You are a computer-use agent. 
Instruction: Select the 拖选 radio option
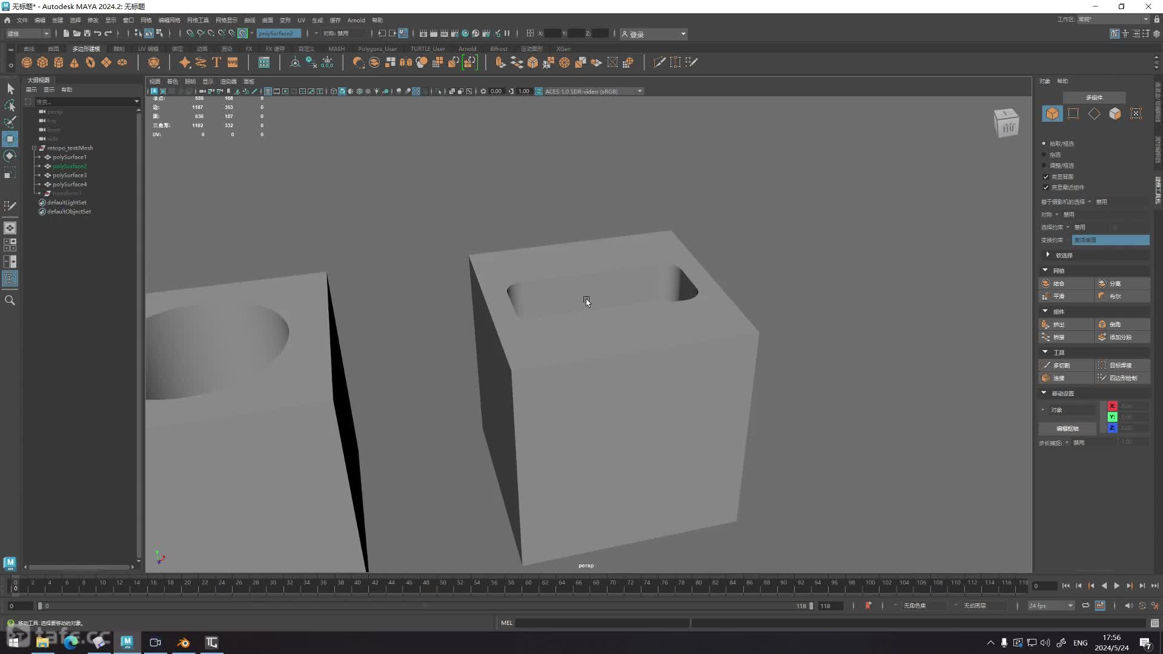pos(1044,154)
